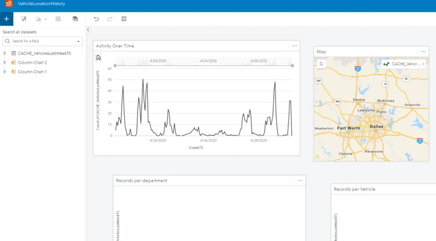Viewport: 436px width, 241px height.
Task: Click the left handle of the time slider
Action: (x=115, y=65)
